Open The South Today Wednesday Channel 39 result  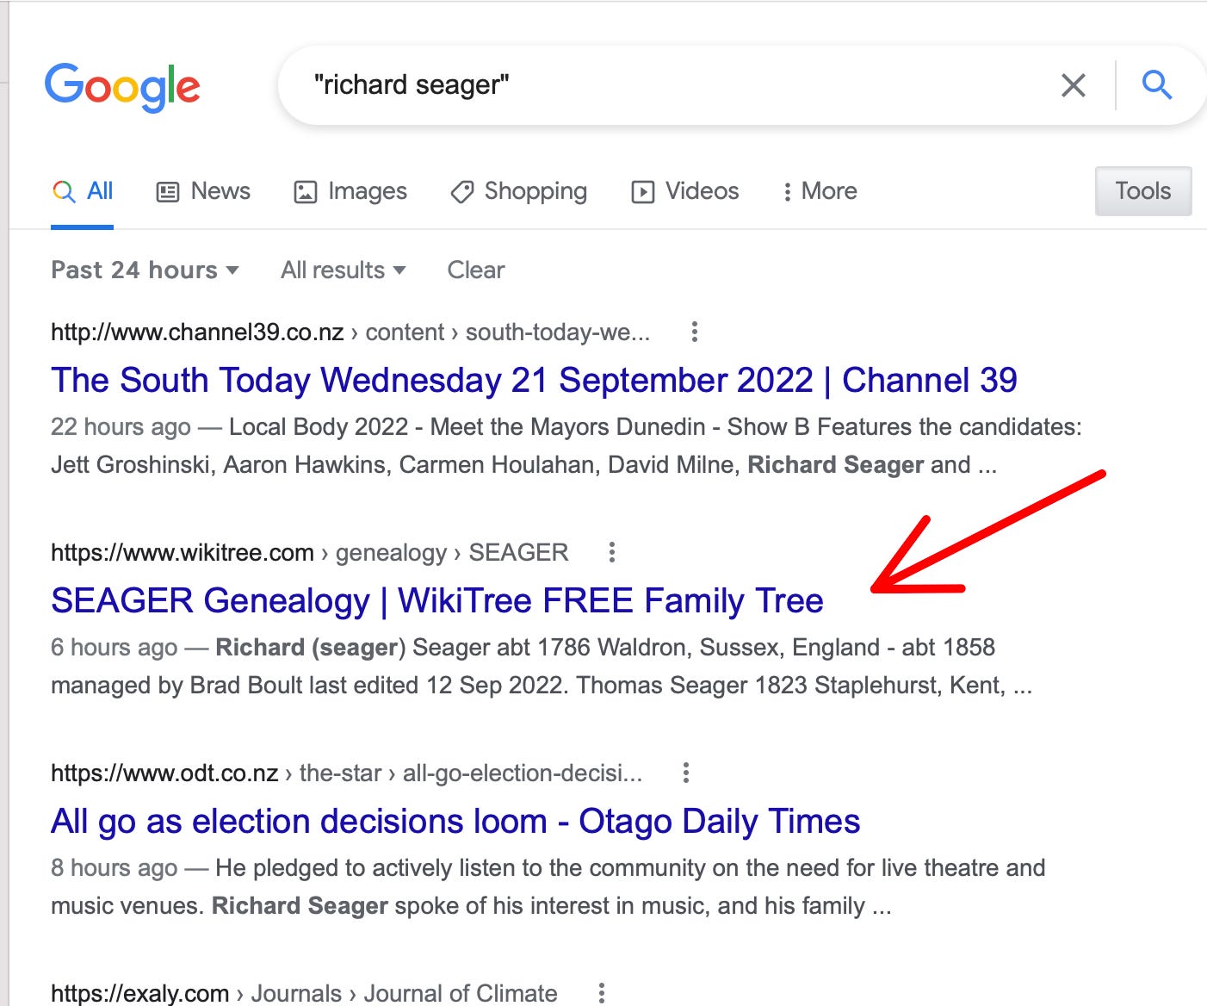tap(534, 380)
